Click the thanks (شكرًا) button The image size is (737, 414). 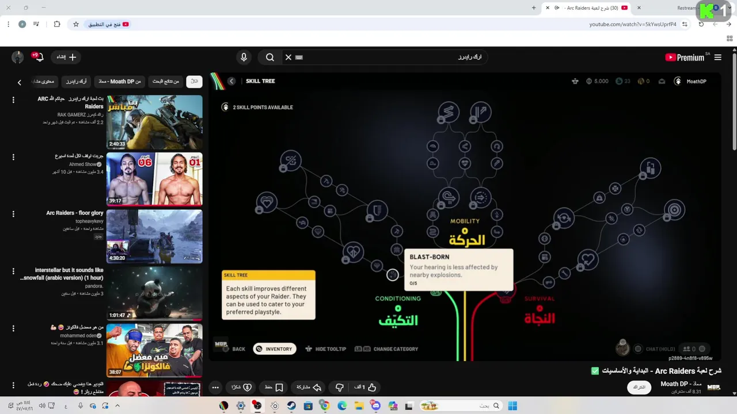241,388
